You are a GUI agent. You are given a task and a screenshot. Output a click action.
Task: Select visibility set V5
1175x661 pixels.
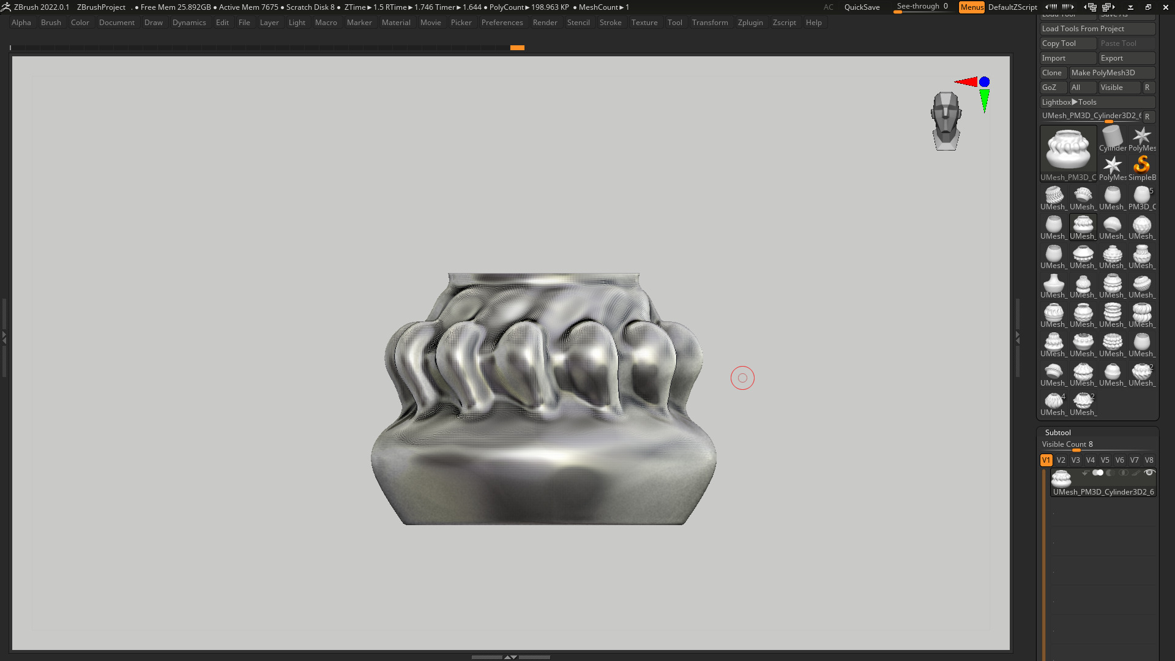(1105, 460)
